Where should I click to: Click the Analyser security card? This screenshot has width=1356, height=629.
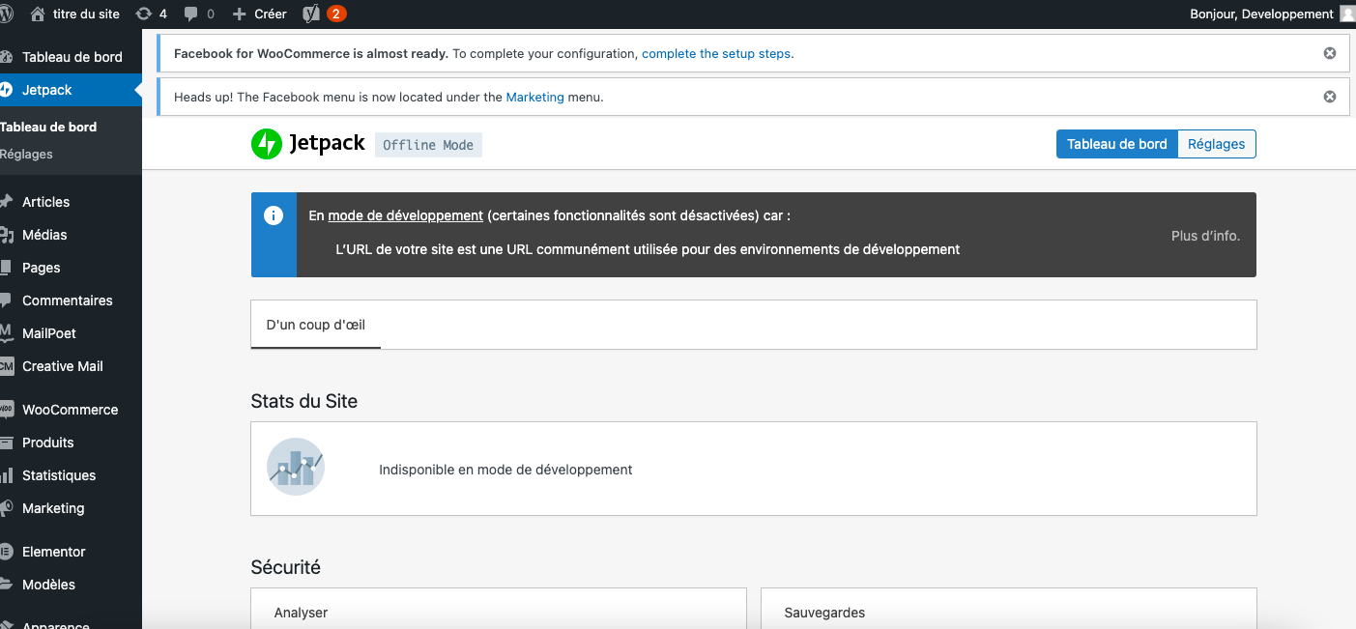point(499,609)
